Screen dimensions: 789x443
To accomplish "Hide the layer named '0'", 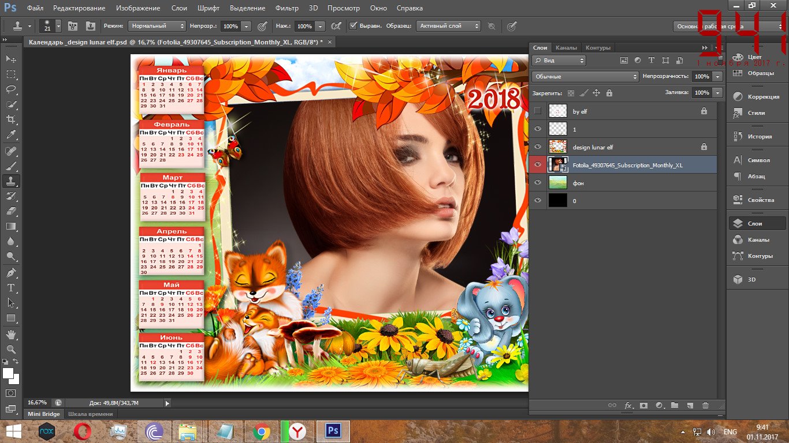I will [x=538, y=201].
